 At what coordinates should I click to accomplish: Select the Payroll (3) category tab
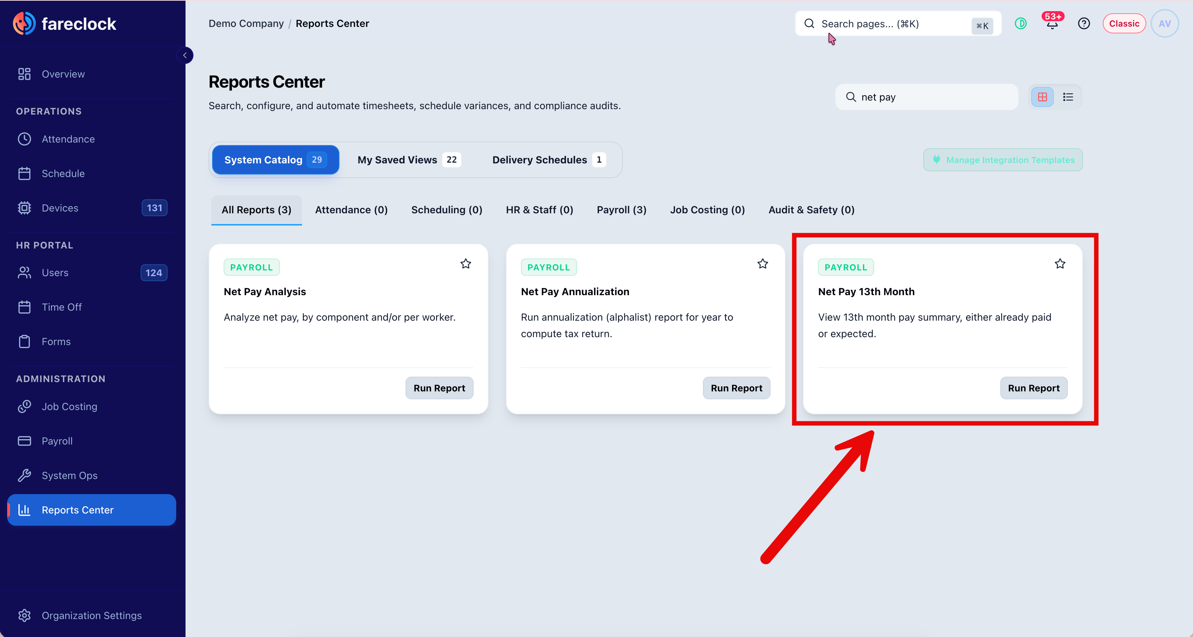pyautogui.click(x=622, y=210)
